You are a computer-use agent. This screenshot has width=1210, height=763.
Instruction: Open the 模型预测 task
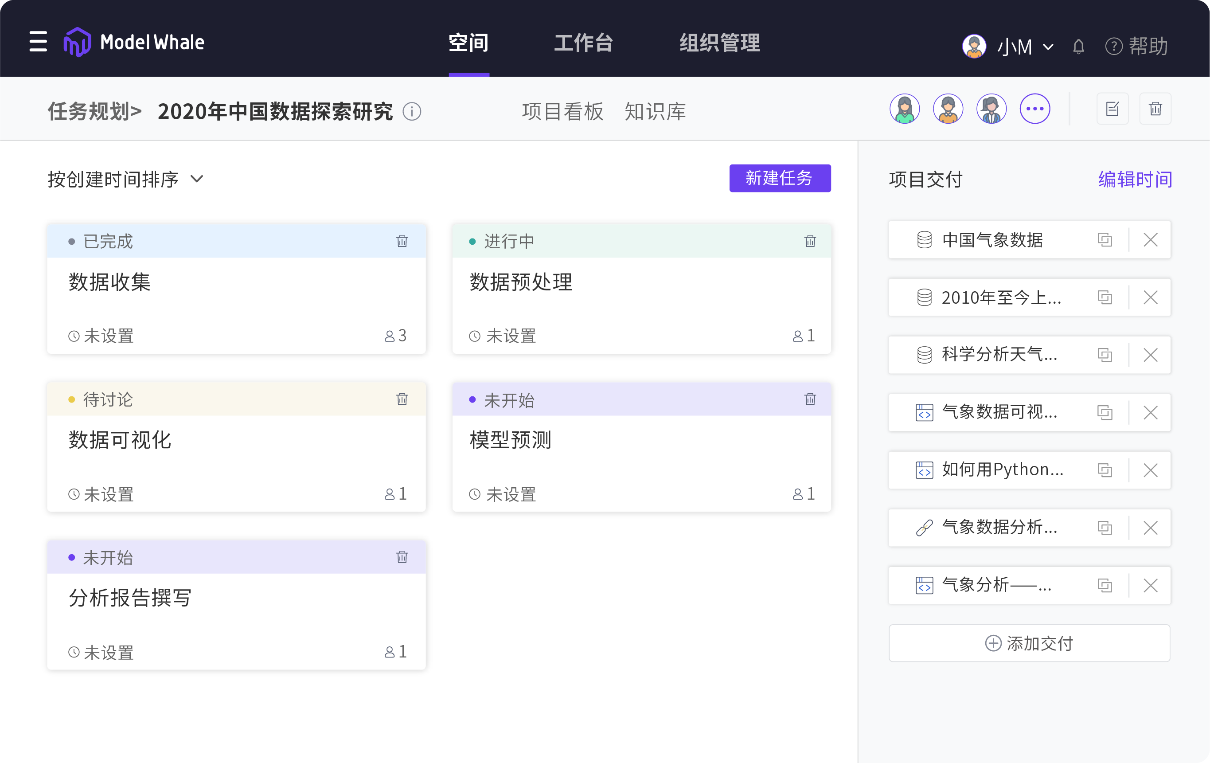tap(510, 440)
